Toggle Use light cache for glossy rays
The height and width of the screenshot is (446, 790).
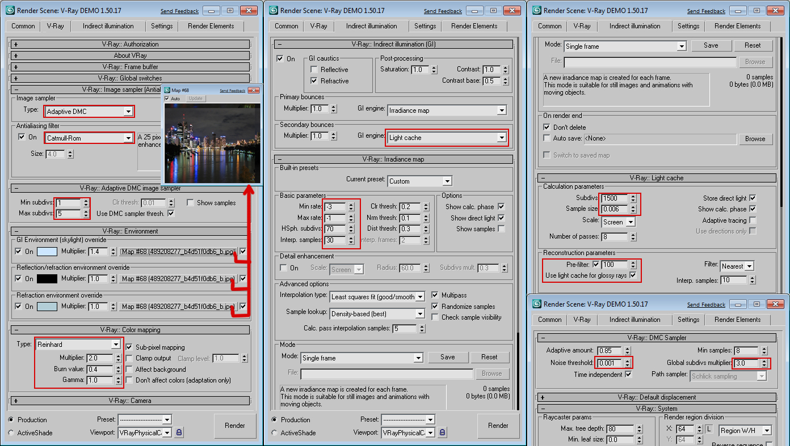(x=633, y=275)
